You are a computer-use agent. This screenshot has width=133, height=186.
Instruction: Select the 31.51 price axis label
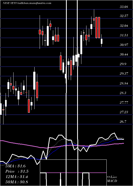click(124, 35)
